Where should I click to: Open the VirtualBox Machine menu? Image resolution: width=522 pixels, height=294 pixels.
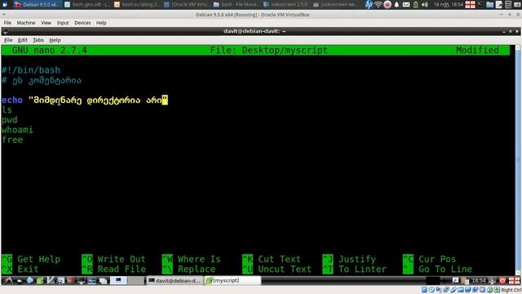(25, 23)
